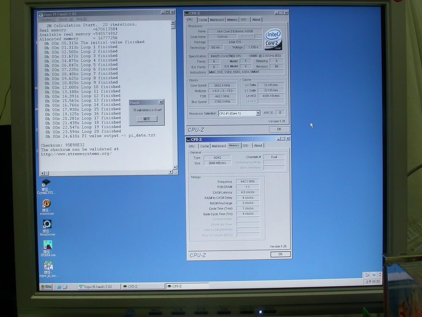Screen dimensions: 422x317
Task: Click the memory Frequency 442.1 MHz value
Action: click(x=248, y=182)
